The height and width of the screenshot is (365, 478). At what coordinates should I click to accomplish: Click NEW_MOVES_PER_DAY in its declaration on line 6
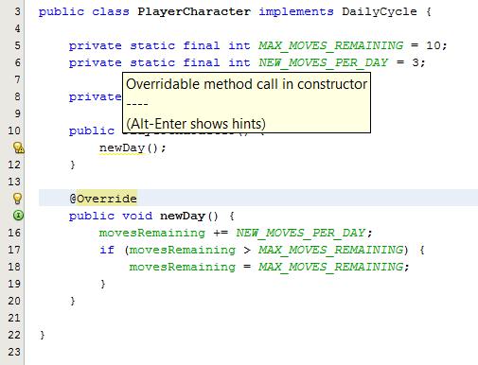pos(323,62)
